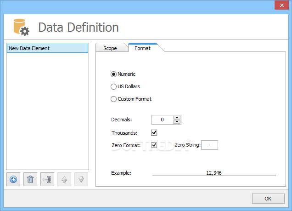Increase Decimals with the up spinner arrow
Screen dimensions: 292x211
[x=177, y=118]
